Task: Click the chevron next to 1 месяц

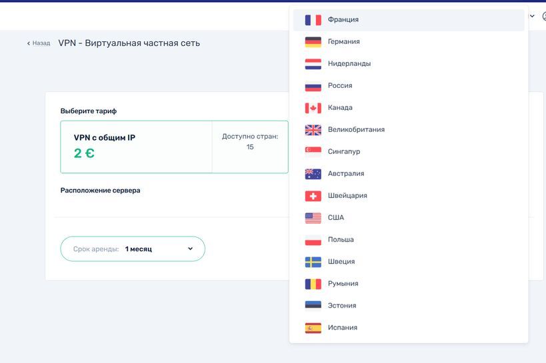Action: tap(190, 249)
